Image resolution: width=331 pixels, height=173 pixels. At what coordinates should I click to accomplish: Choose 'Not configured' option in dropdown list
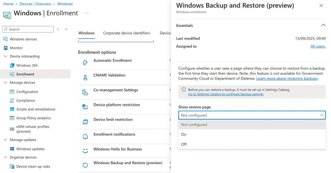(194, 125)
